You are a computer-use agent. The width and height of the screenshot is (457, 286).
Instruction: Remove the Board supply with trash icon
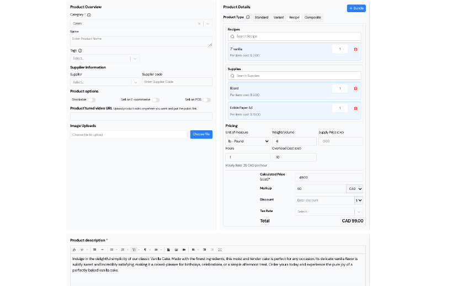(x=355, y=89)
